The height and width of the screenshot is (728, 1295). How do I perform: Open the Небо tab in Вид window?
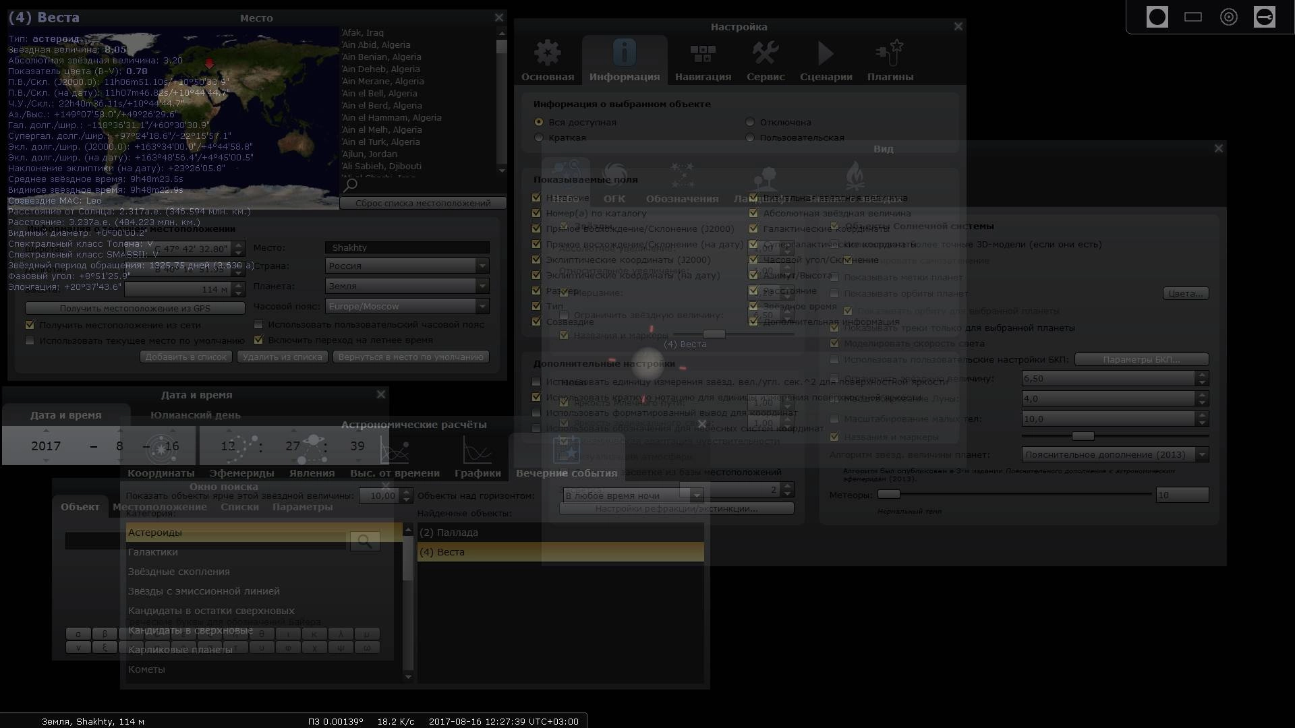[x=566, y=182]
